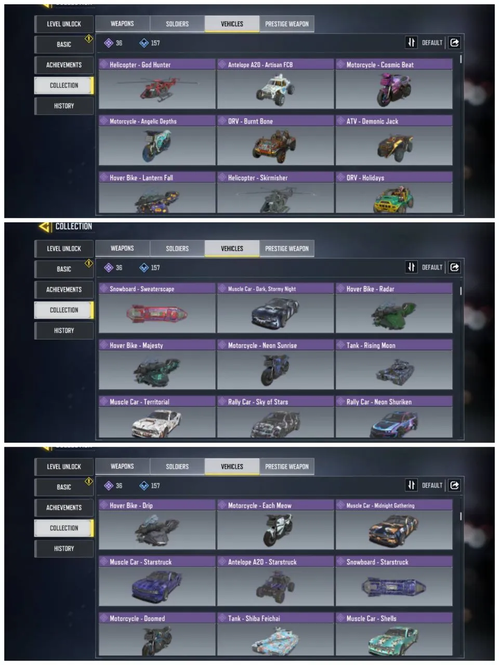This screenshot has height=665, width=499.
Task: Click the blue gem icon above Hover Bike - Drip
Action: click(144, 486)
